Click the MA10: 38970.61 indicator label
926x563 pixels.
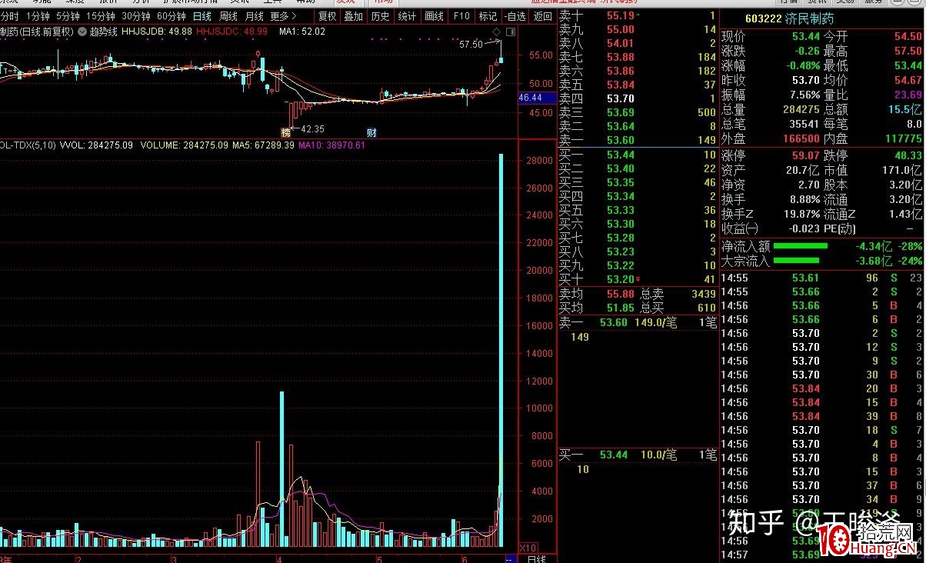332,145
